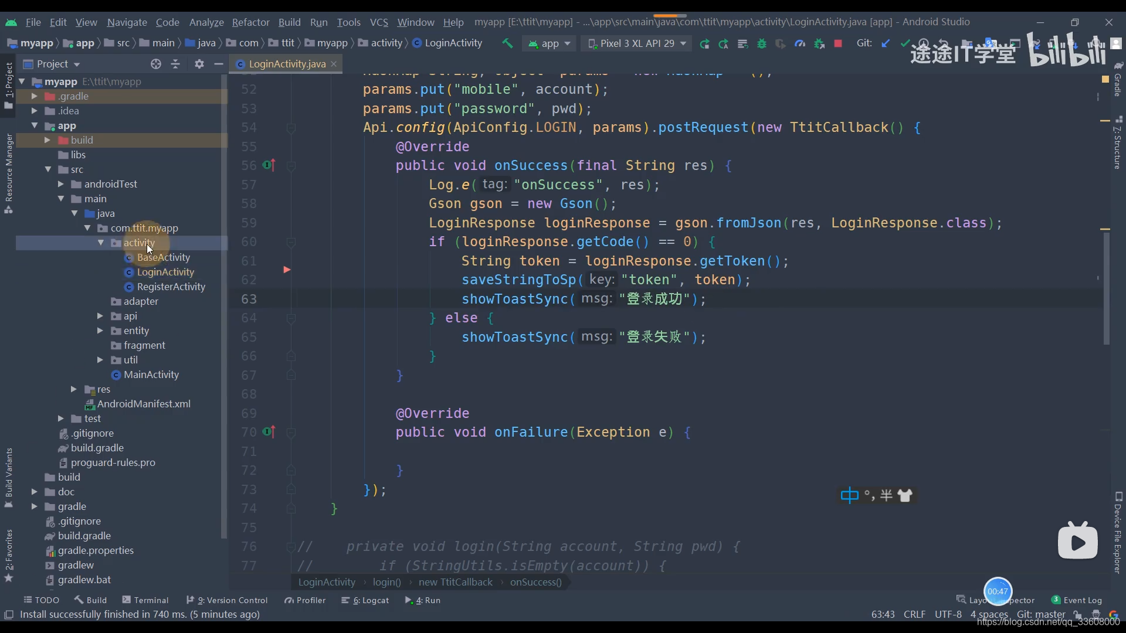1126x633 pixels.
Task: Click the Select Opened File target icon
Action: 155,64
